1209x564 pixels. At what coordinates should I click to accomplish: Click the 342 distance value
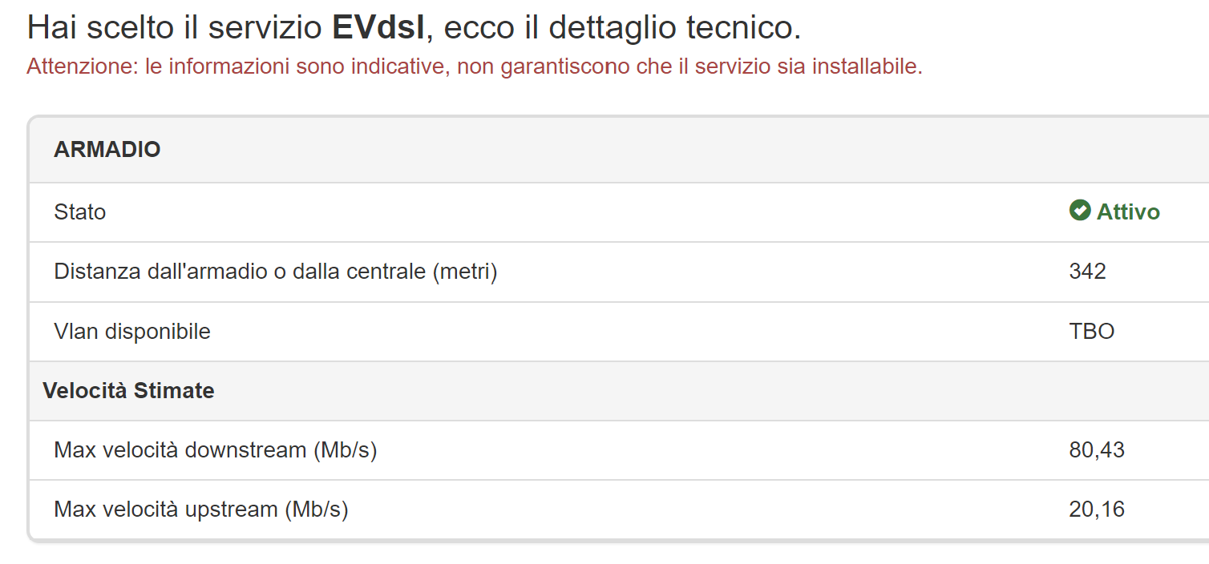point(1087,272)
